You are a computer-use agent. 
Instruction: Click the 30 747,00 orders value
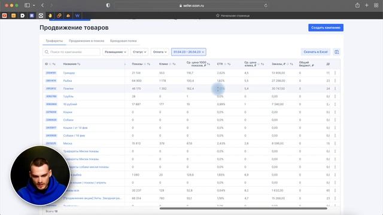(278, 88)
